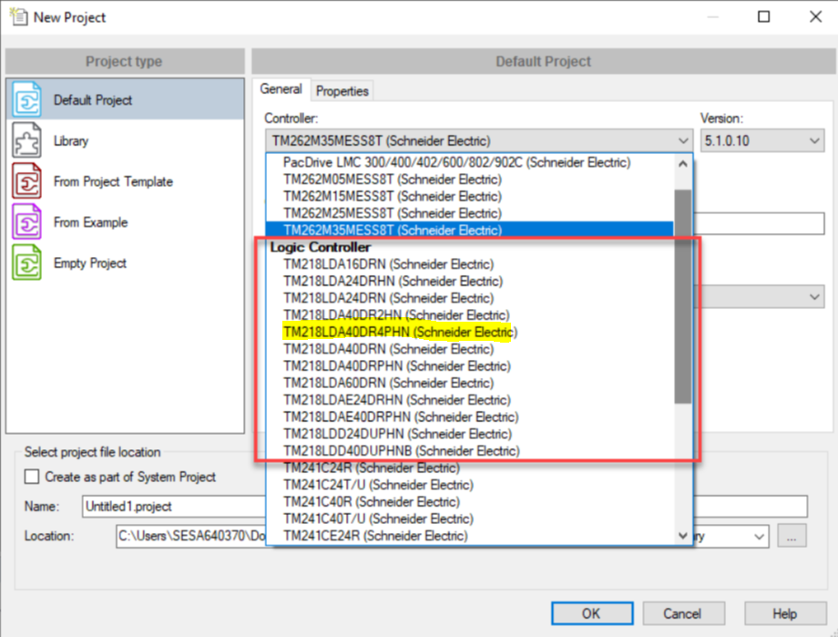
Task: Select TM241C24T/U controller
Action: tap(470, 485)
